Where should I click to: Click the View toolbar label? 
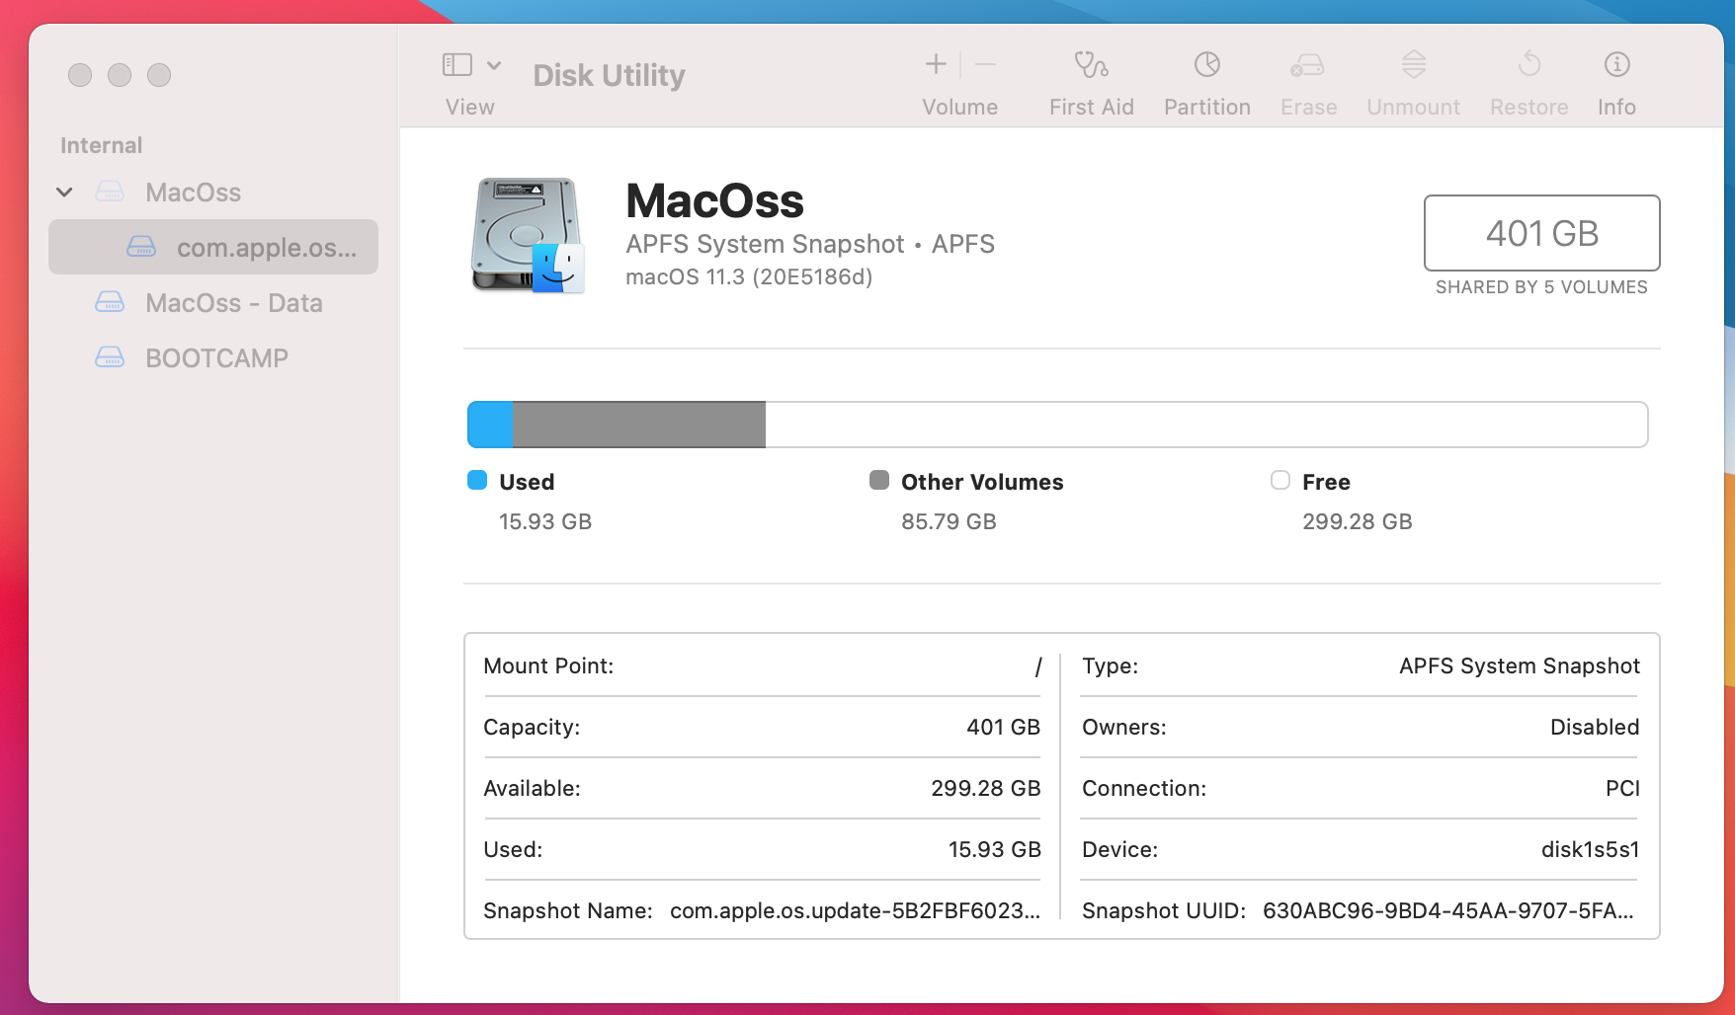tap(469, 107)
